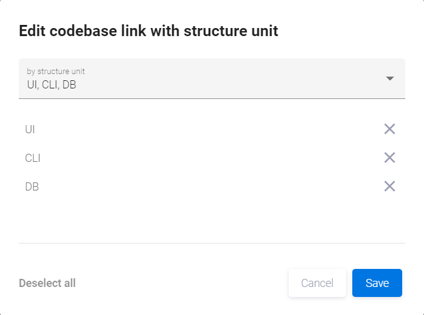The width and height of the screenshot is (424, 315).
Task: Cancel the codebase link edit
Action: click(x=317, y=283)
